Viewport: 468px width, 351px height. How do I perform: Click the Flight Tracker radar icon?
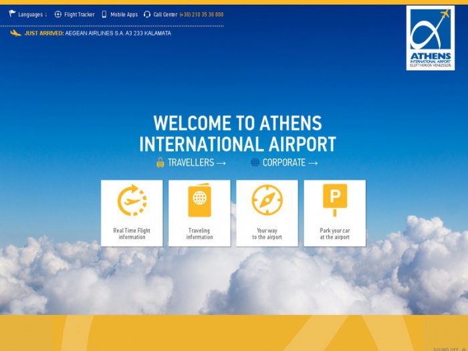(x=58, y=14)
